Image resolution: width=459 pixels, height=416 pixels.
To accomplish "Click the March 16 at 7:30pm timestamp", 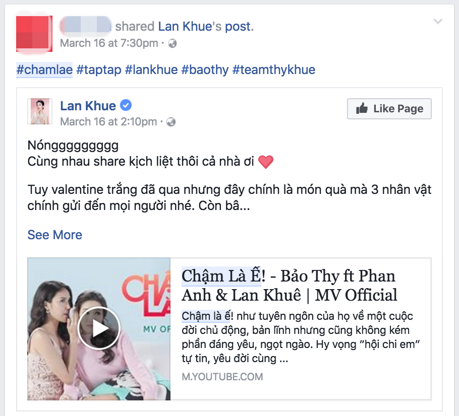I will (109, 43).
